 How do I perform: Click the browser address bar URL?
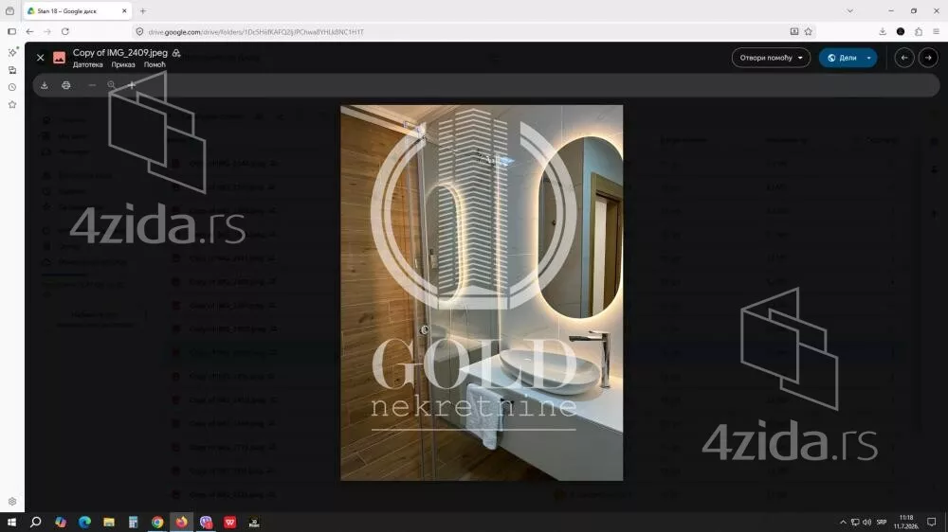[256, 31]
